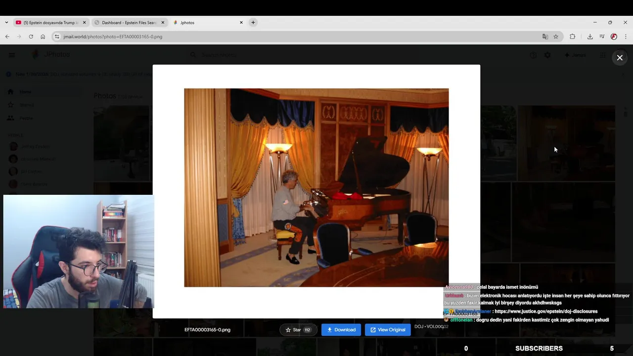
Task: Translate this page icon
Action: tap(545, 37)
